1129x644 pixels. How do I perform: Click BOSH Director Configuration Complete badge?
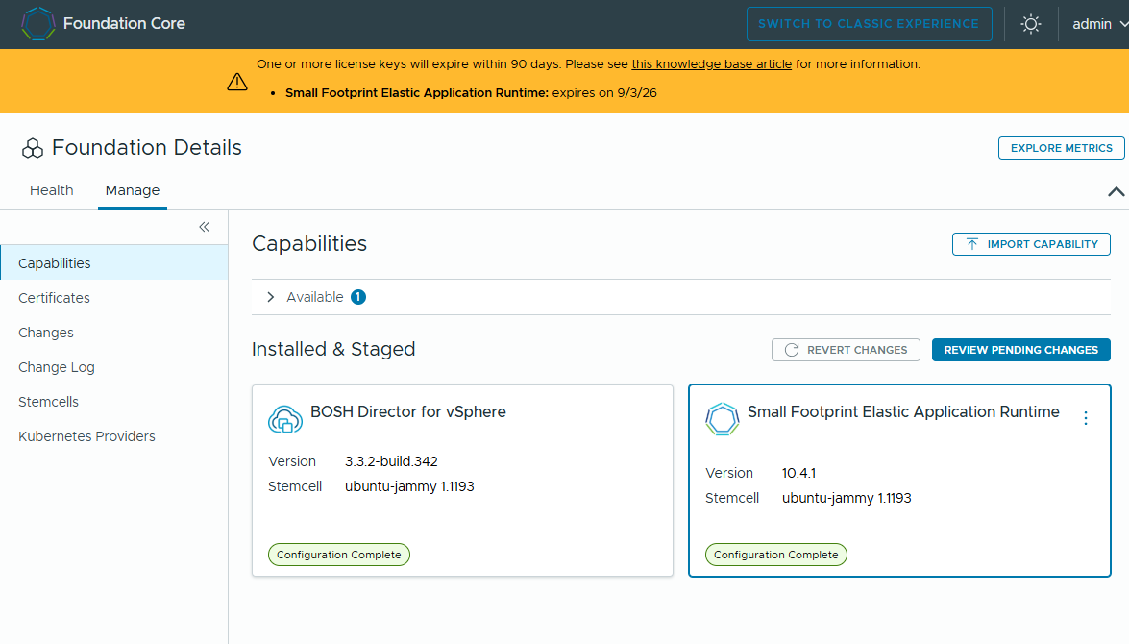point(339,555)
